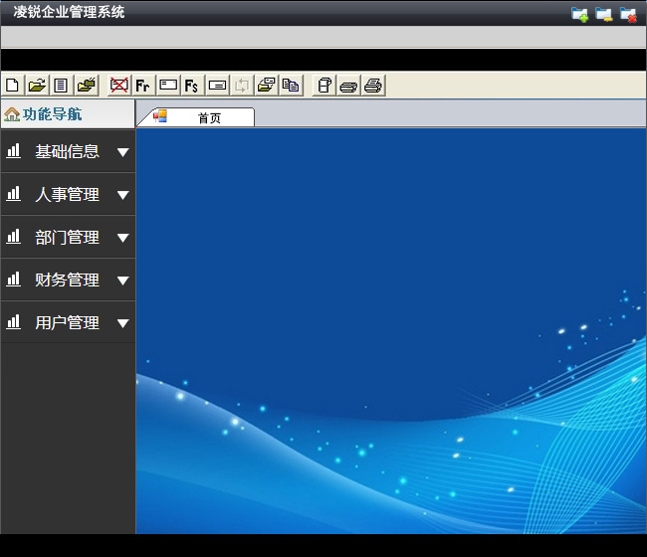Click the printer icon in toolbar
This screenshot has width=647, height=557.
point(373,86)
